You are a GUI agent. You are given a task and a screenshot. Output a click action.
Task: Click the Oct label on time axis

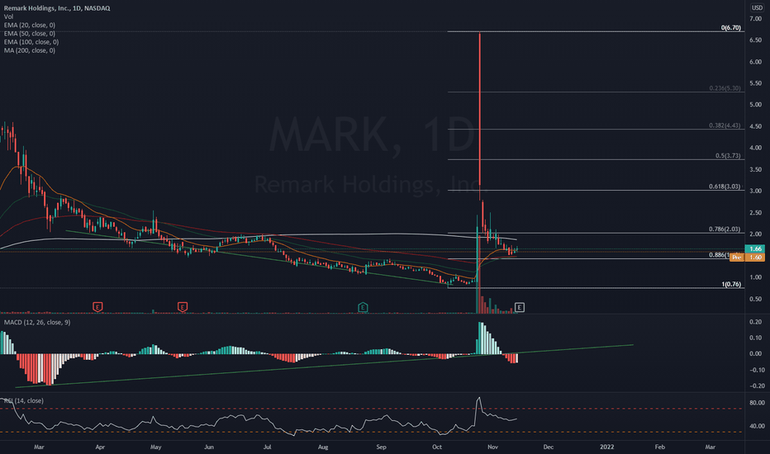[x=436, y=447]
